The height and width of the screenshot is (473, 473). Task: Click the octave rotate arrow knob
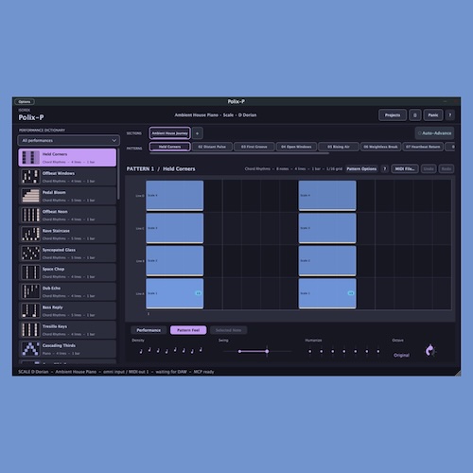pos(430,350)
